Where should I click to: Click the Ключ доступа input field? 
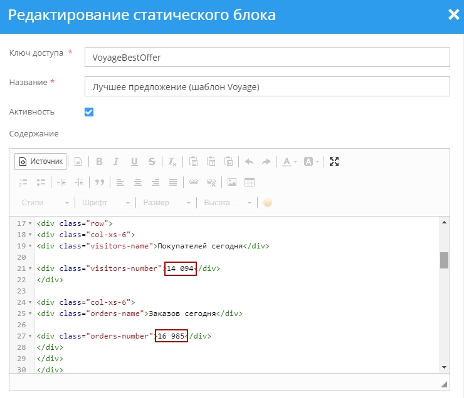pos(266,57)
